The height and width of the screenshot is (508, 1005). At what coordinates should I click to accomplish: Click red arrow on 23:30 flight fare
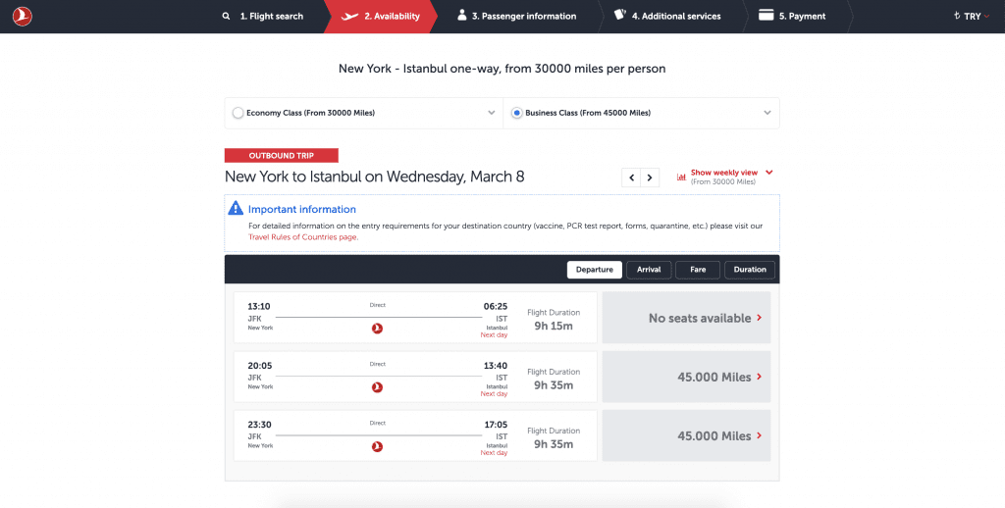(760, 435)
